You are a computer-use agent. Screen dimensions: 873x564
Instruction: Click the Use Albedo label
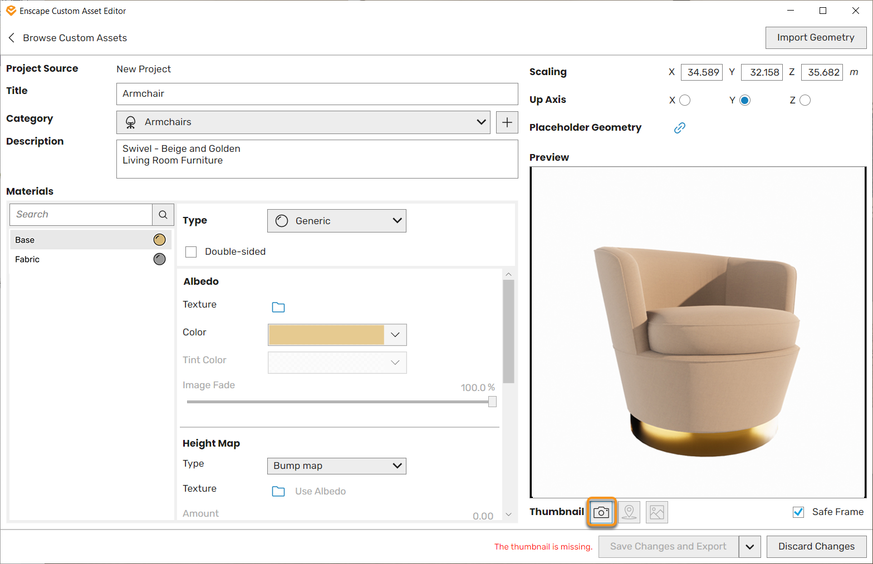[x=321, y=492]
